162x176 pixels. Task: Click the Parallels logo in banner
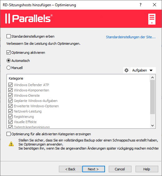click(29, 19)
